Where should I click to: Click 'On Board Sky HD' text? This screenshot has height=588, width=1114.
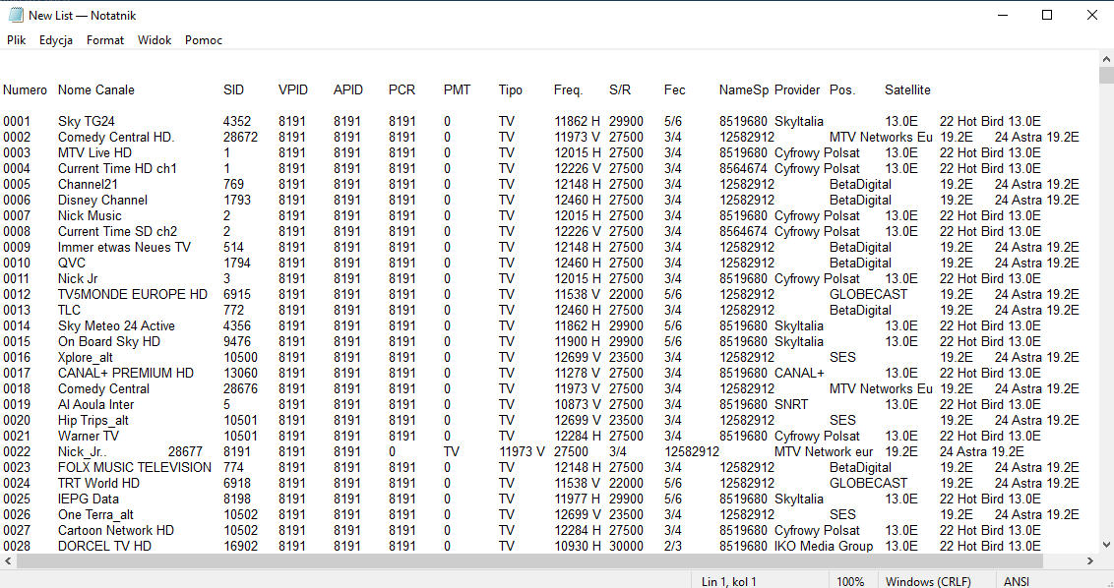point(108,341)
